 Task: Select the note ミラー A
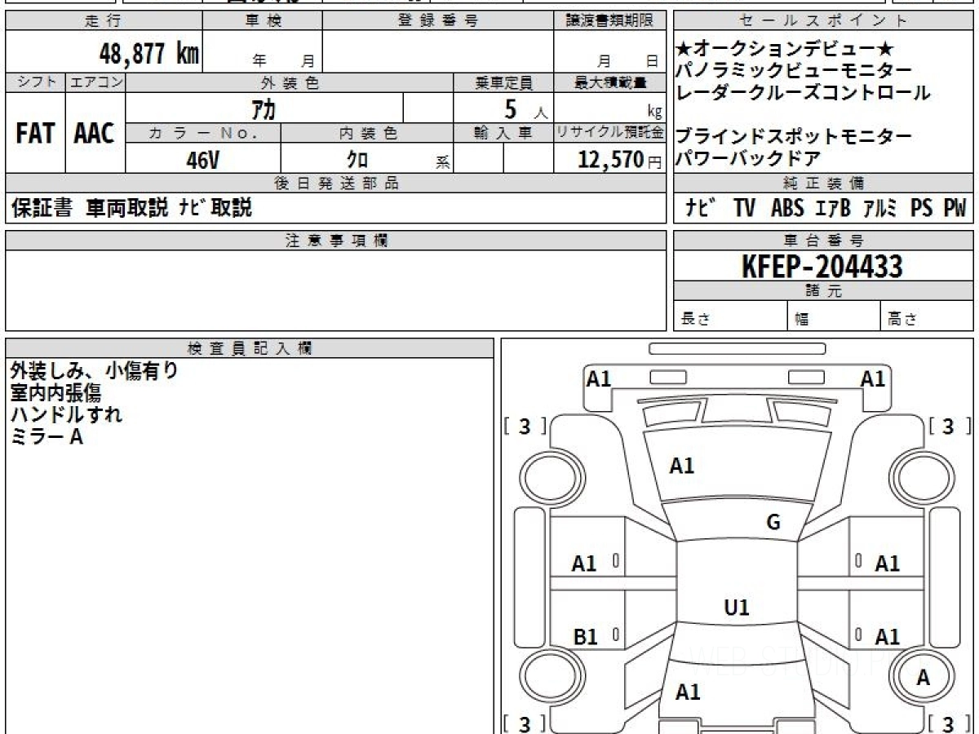tap(47, 436)
